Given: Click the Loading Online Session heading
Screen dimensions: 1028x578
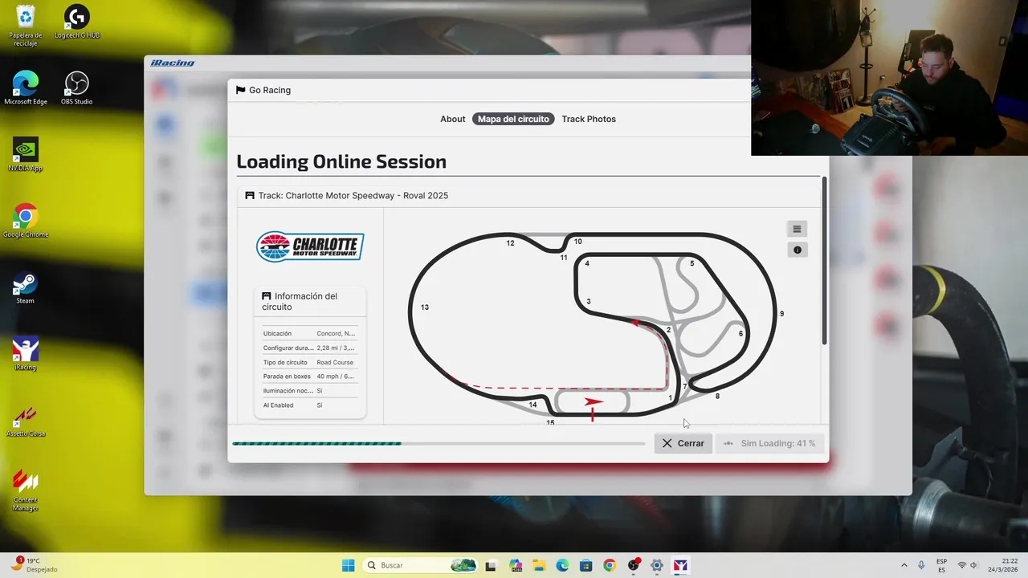Looking at the screenshot, I should tap(341, 161).
